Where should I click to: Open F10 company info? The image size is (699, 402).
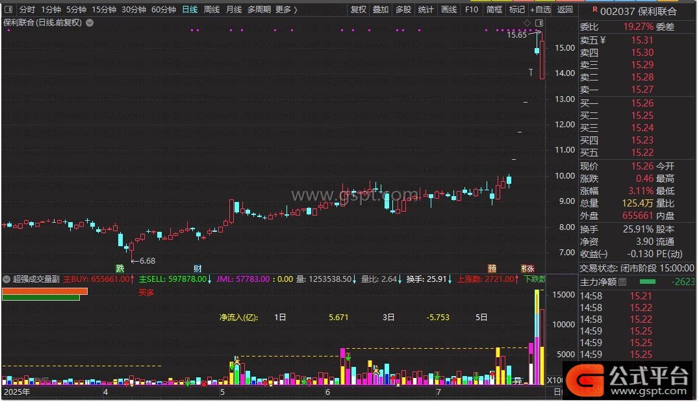coord(471,9)
